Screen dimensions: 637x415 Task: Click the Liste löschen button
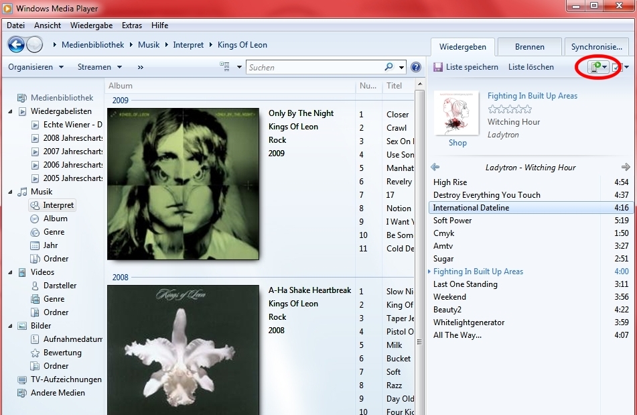(x=530, y=67)
